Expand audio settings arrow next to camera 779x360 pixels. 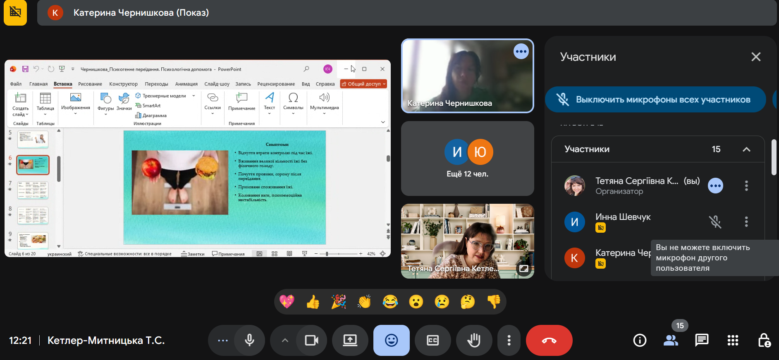pyautogui.click(x=285, y=341)
